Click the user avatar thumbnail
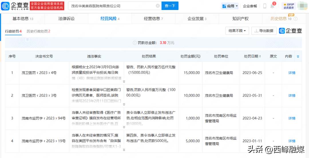 [303, 6]
